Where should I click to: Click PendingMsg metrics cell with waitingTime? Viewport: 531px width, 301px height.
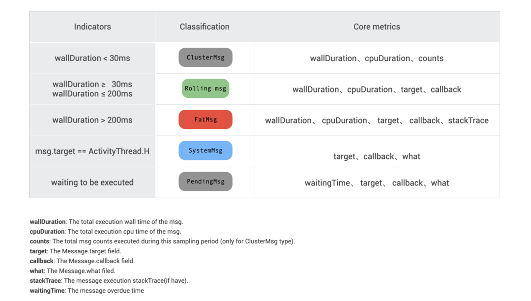tap(377, 183)
